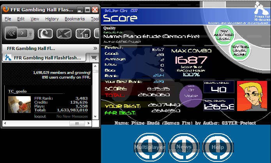This screenshot has height=163, width=271.
Task: Click the Total Credits 12658 box
Action: point(219,105)
